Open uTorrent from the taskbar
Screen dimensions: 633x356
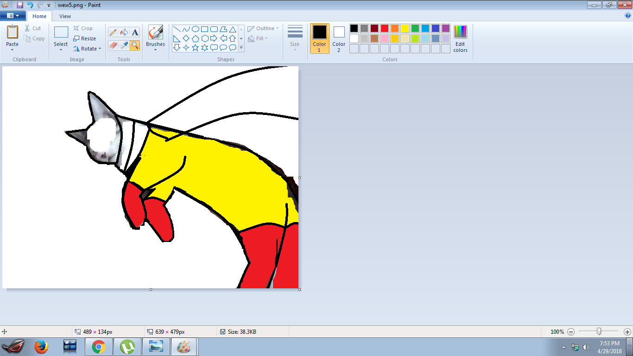(127, 347)
